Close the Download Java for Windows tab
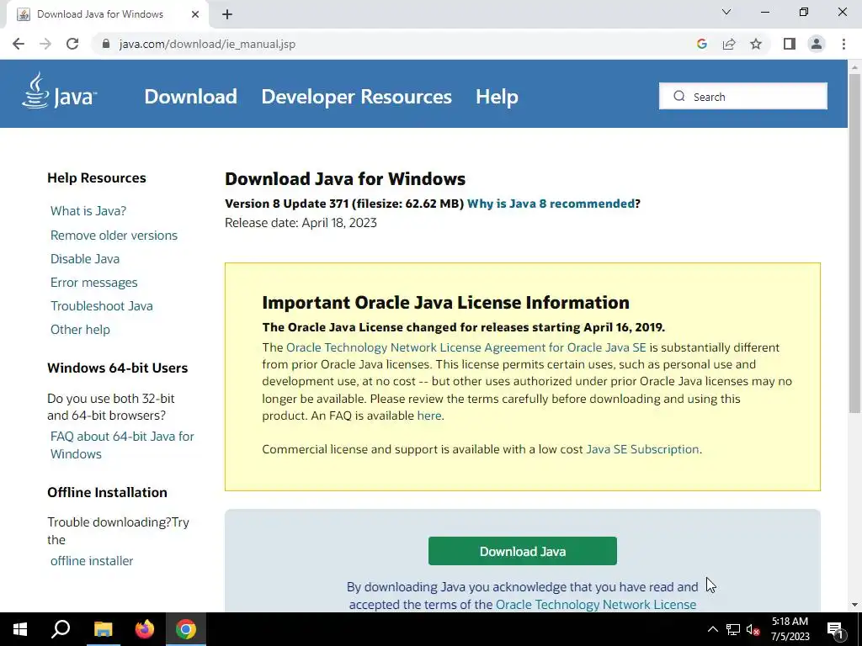Image resolution: width=862 pixels, height=646 pixels. pyautogui.click(x=195, y=14)
